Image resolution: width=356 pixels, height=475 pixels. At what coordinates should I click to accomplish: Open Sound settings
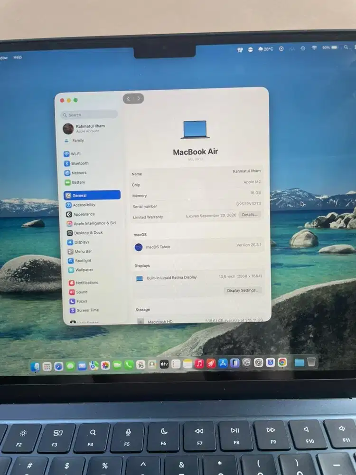pyautogui.click(x=78, y=292)
